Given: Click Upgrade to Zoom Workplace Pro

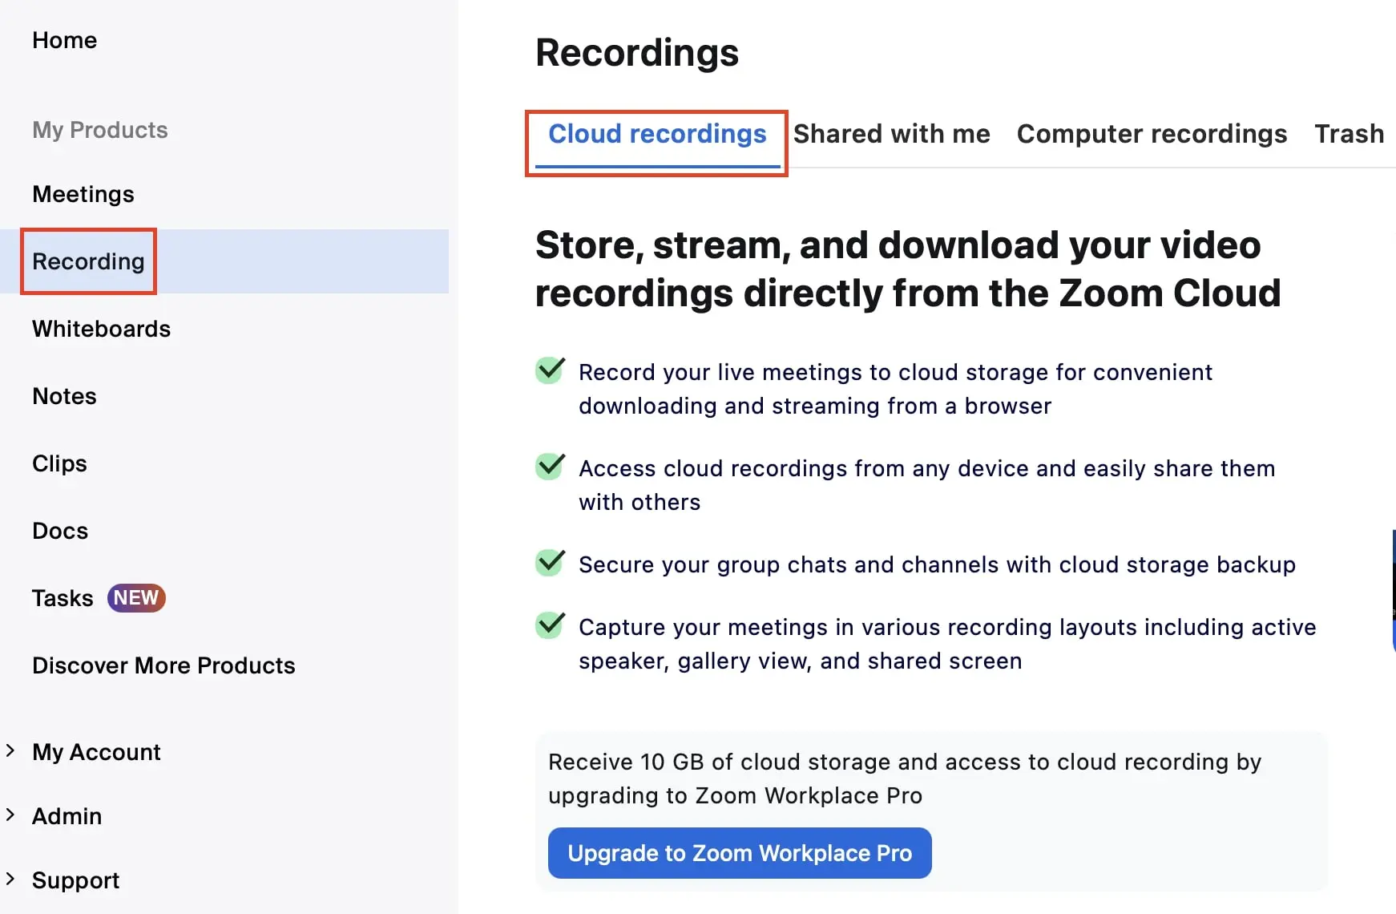Looking at the screenshot, I should (739, 853).
